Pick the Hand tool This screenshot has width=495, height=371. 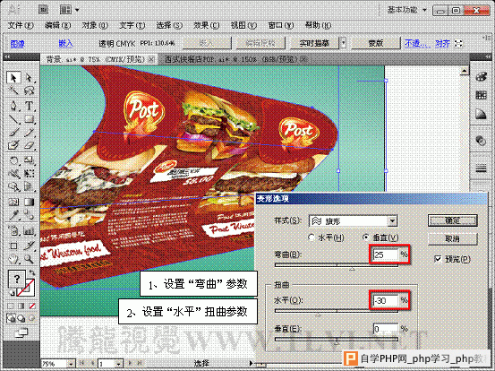pos(13,259)
